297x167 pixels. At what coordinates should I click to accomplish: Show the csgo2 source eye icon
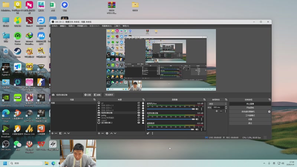(x=138, y=120)
